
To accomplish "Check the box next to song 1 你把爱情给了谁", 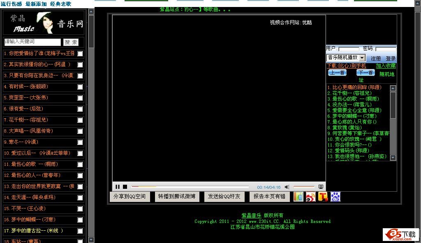I will click(81, 53).
